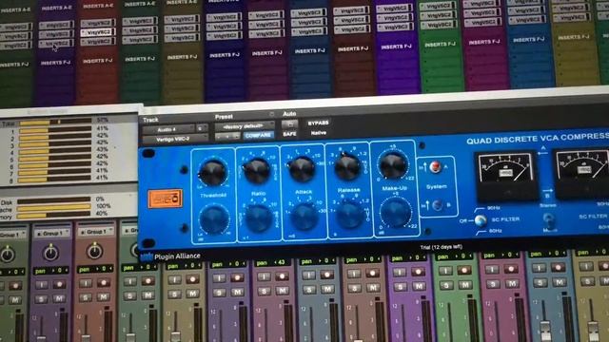Click the Disk 0% usage row

[53, 200]
